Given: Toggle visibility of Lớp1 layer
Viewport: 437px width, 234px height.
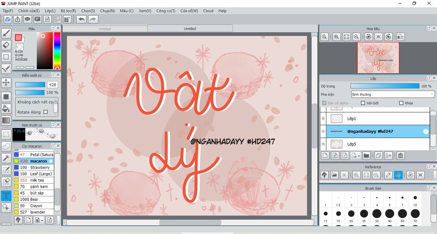Looking at the screenshot, I should point(323,118).
